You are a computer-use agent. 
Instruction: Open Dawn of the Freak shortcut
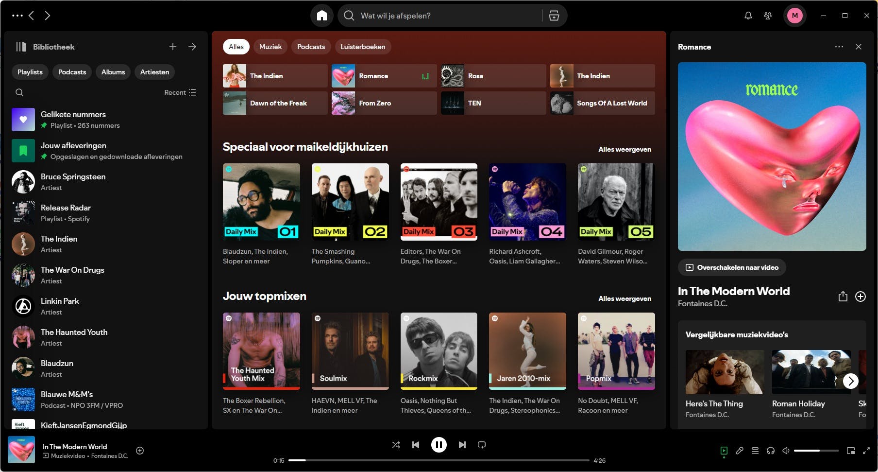(x=275, y=103)
